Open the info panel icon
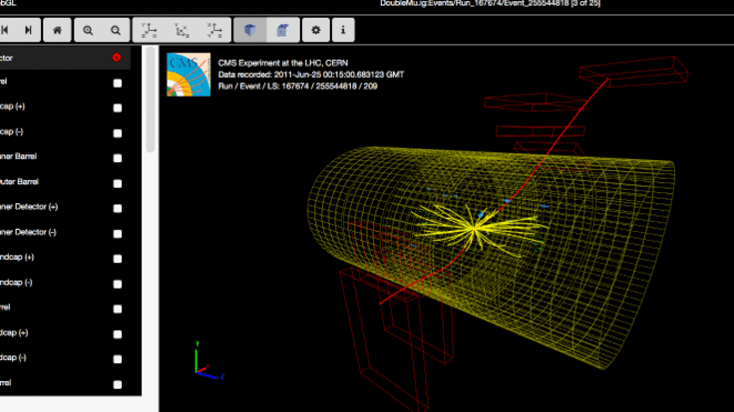The width and height of the screenshot is (734, 412). (343, 30)
